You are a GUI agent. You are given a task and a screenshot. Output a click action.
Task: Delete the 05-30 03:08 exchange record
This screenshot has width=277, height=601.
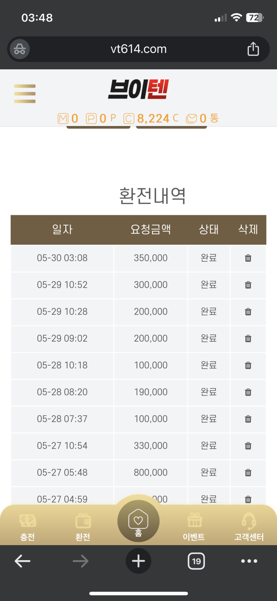pyautogui.click(x=248, y=258)
